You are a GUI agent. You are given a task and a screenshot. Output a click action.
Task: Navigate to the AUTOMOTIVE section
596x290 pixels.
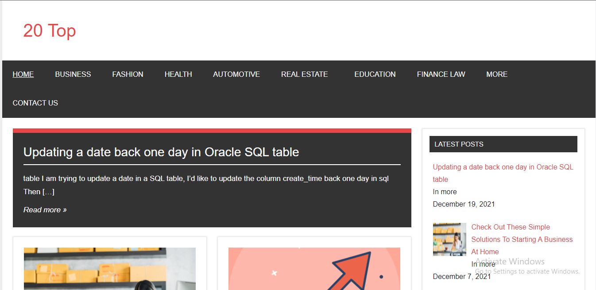pos(236,74)
